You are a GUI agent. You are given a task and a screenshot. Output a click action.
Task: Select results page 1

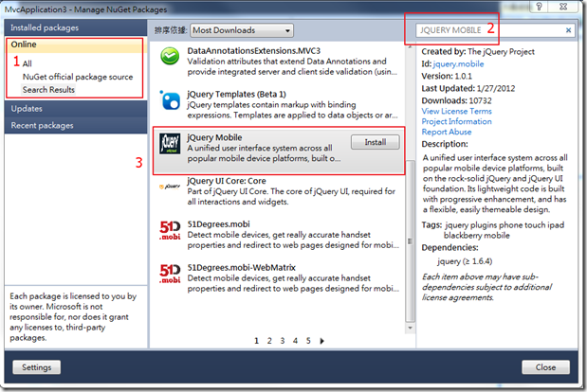(256, 341)
